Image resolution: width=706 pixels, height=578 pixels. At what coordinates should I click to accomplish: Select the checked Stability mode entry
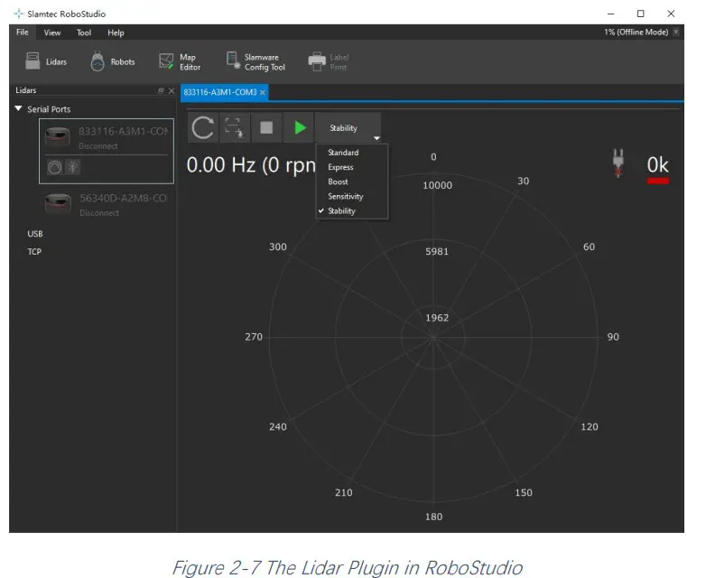pyautogui.click(x=341, y=210)
